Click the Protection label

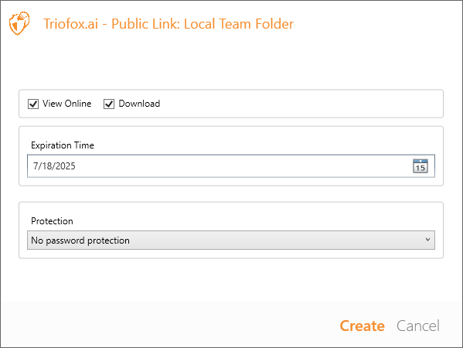point(52,221)
